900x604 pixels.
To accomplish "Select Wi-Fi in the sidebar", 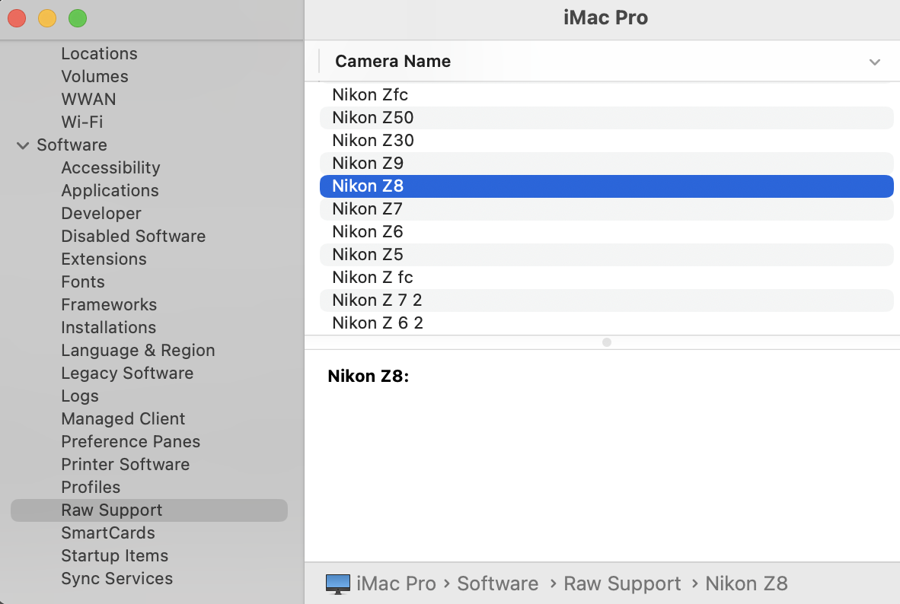I will tap(81, 122).
